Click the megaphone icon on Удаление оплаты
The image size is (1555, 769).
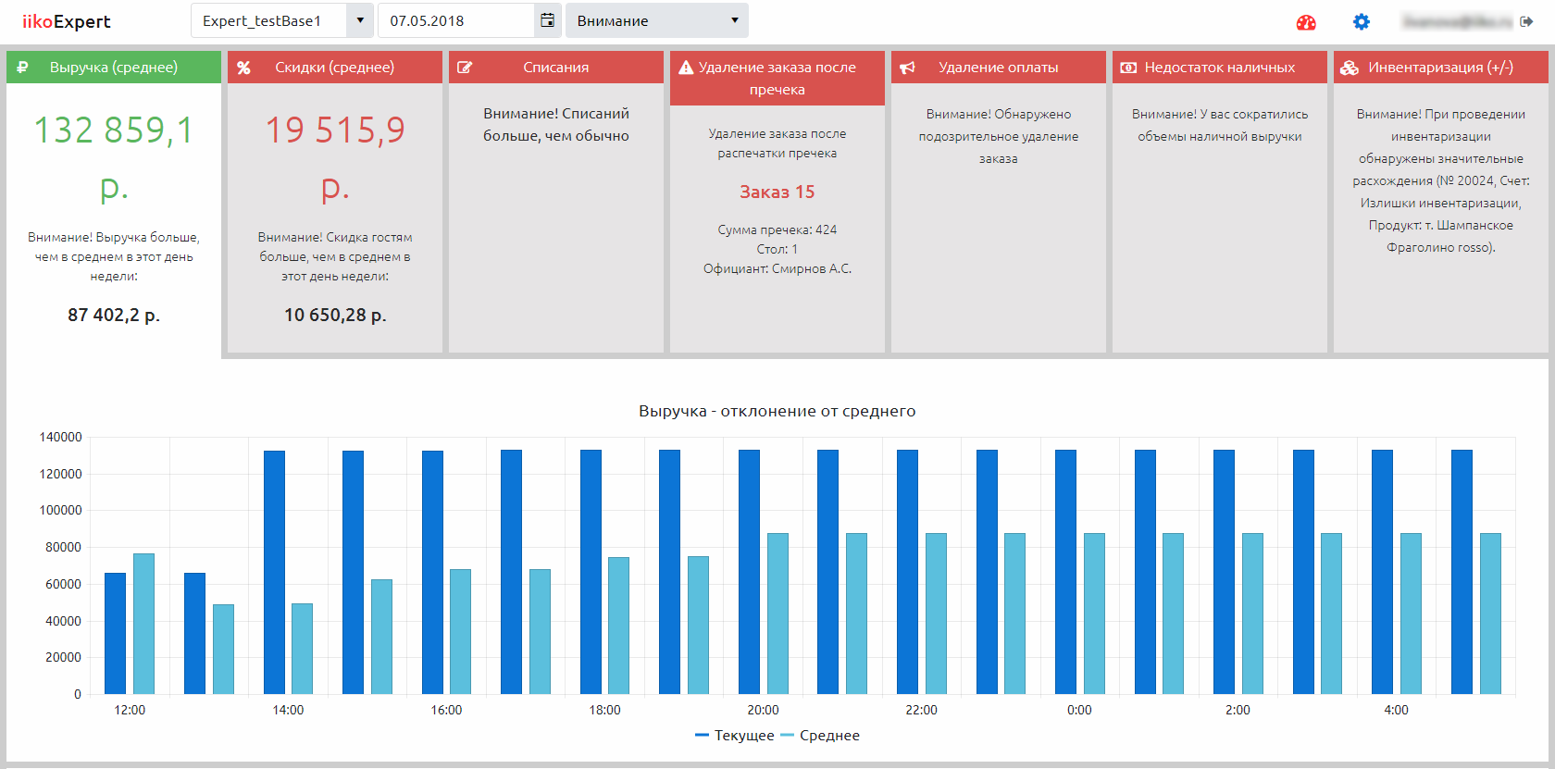[x=907, y=68]
